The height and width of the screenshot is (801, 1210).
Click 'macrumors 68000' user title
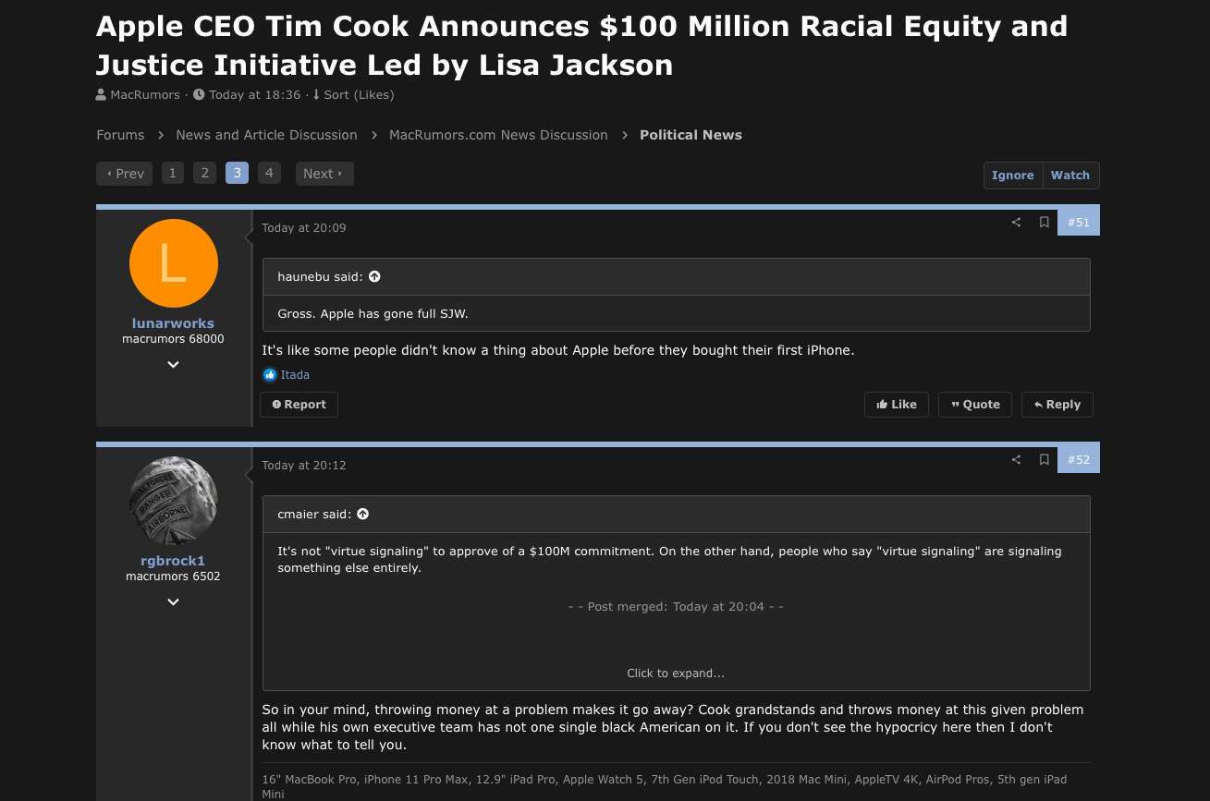(x=173, y=339)
